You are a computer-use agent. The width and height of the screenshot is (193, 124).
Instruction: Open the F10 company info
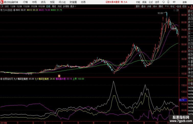tap(167, 6)
